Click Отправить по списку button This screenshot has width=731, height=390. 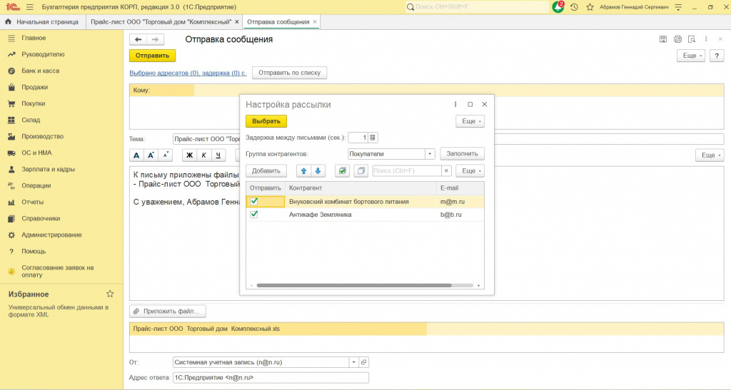click(290, 73)
